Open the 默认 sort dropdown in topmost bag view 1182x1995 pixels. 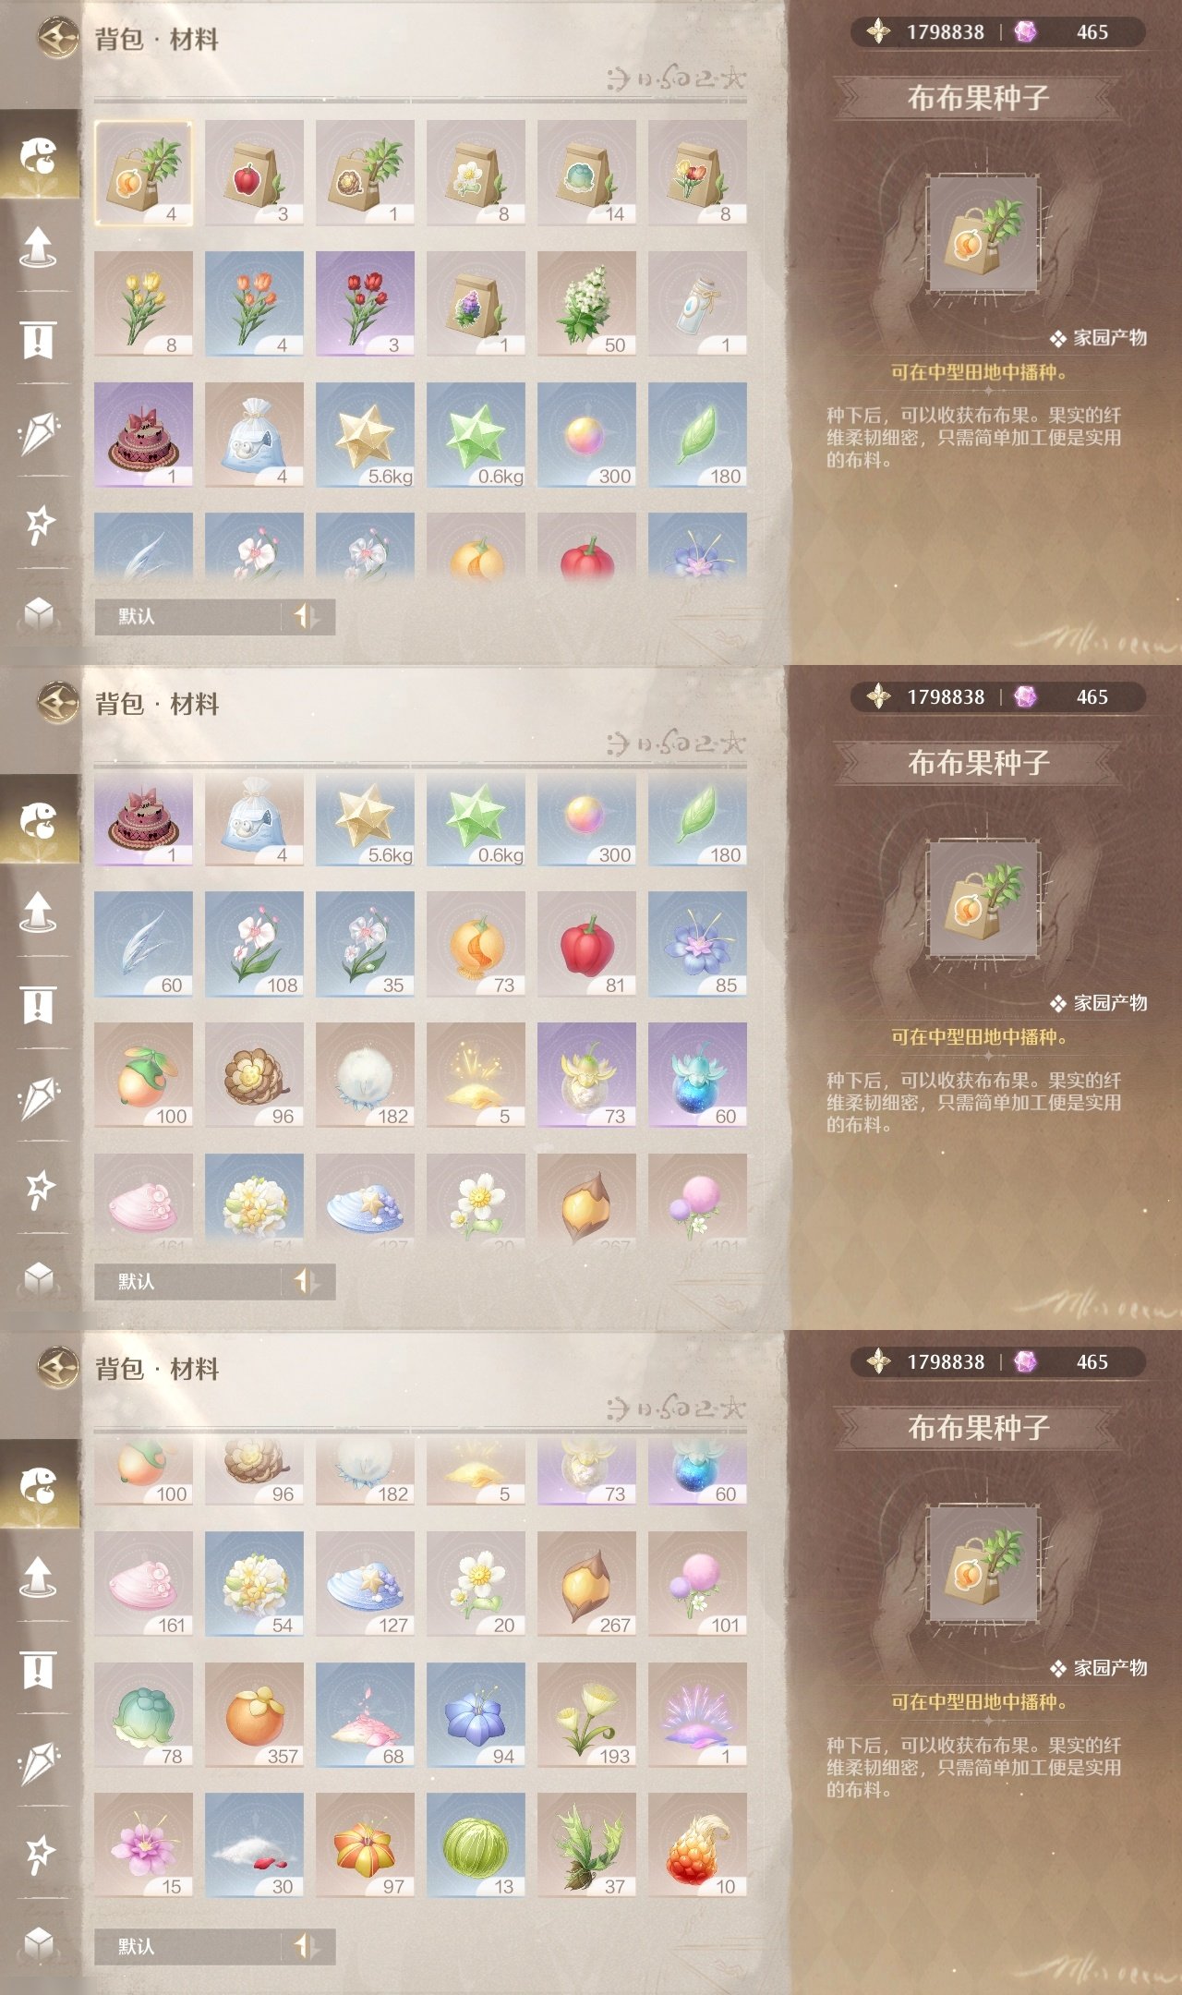click(188, 617)
